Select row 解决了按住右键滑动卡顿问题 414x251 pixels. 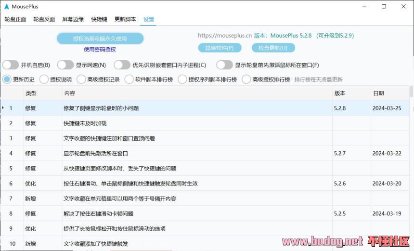(205, 213)
